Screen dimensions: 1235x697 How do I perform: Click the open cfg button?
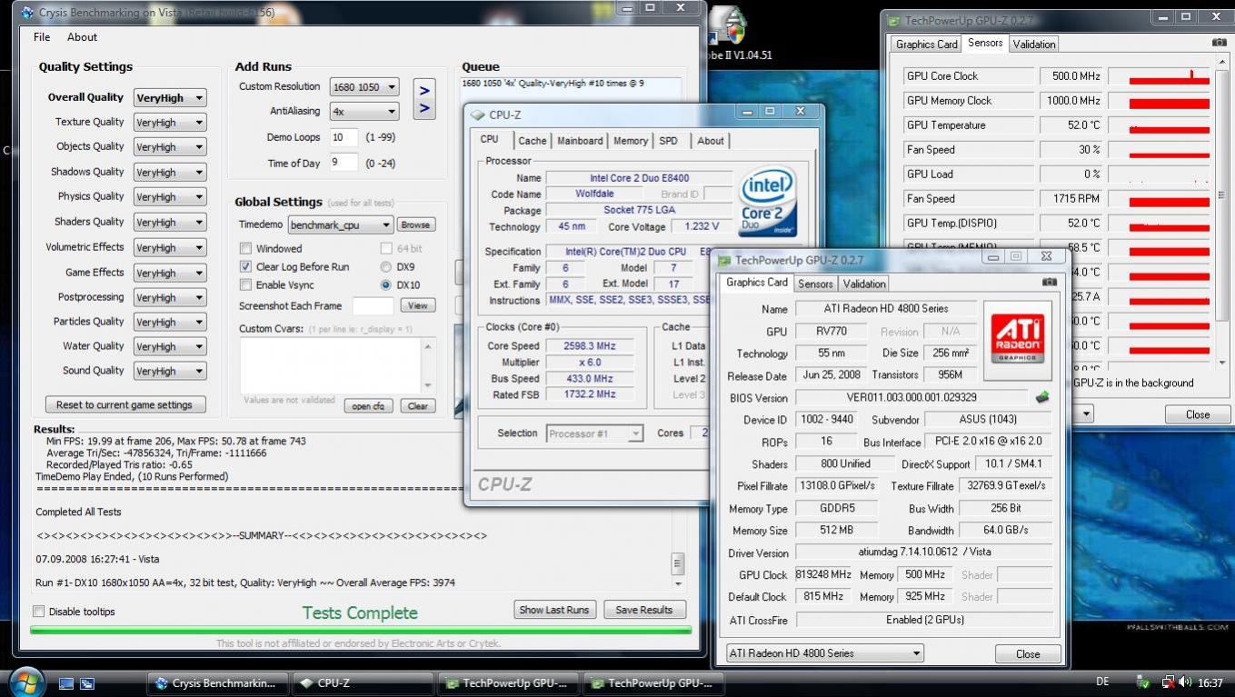point(368,406)
